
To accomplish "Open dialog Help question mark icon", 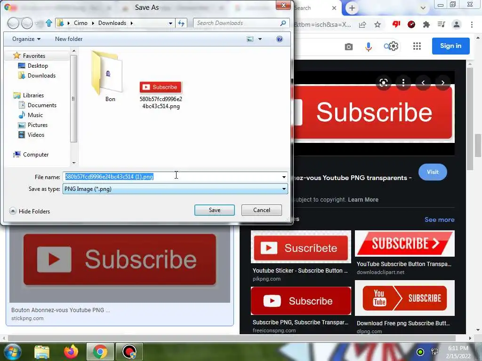I will click(280, 39).
